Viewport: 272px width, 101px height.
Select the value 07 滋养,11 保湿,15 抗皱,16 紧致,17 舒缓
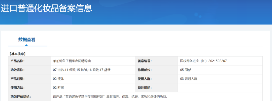coord(82,70)
